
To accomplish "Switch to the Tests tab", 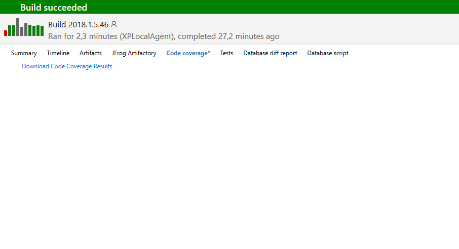I will coord(226,53).
